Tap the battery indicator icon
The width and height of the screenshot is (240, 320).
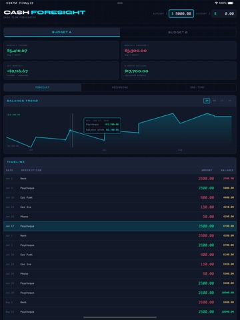coord(231,3)
